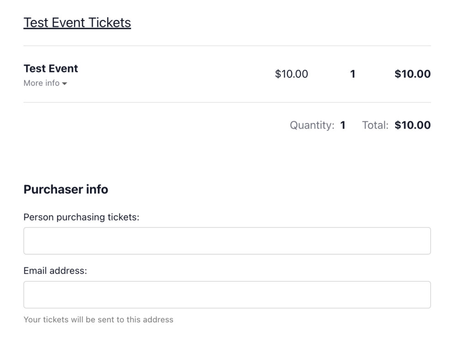Click the Total label next to $10.00
The image size is (468, 341).
(x=374, y=125)
